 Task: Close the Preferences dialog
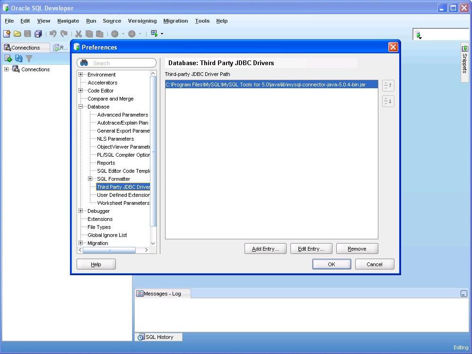(393, 47)
